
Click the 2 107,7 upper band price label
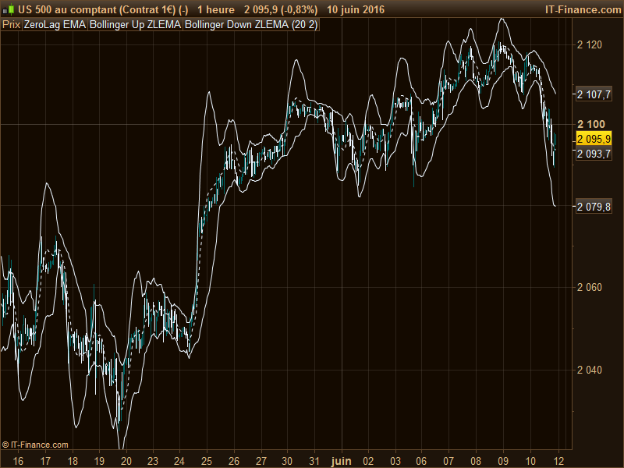[594, 94]
